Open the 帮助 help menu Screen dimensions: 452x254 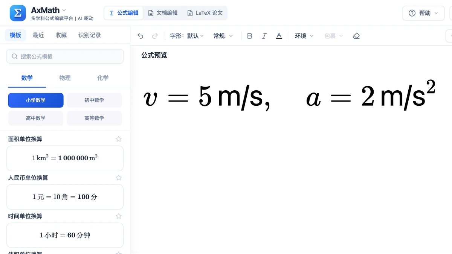(424, 13)
